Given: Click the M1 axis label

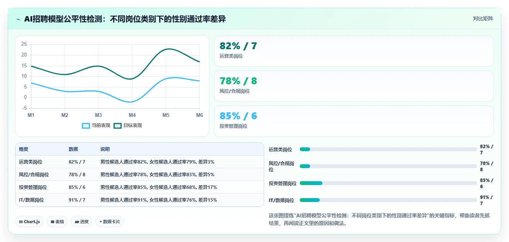Looking at the screenshot, I should [x=31, y=115].
